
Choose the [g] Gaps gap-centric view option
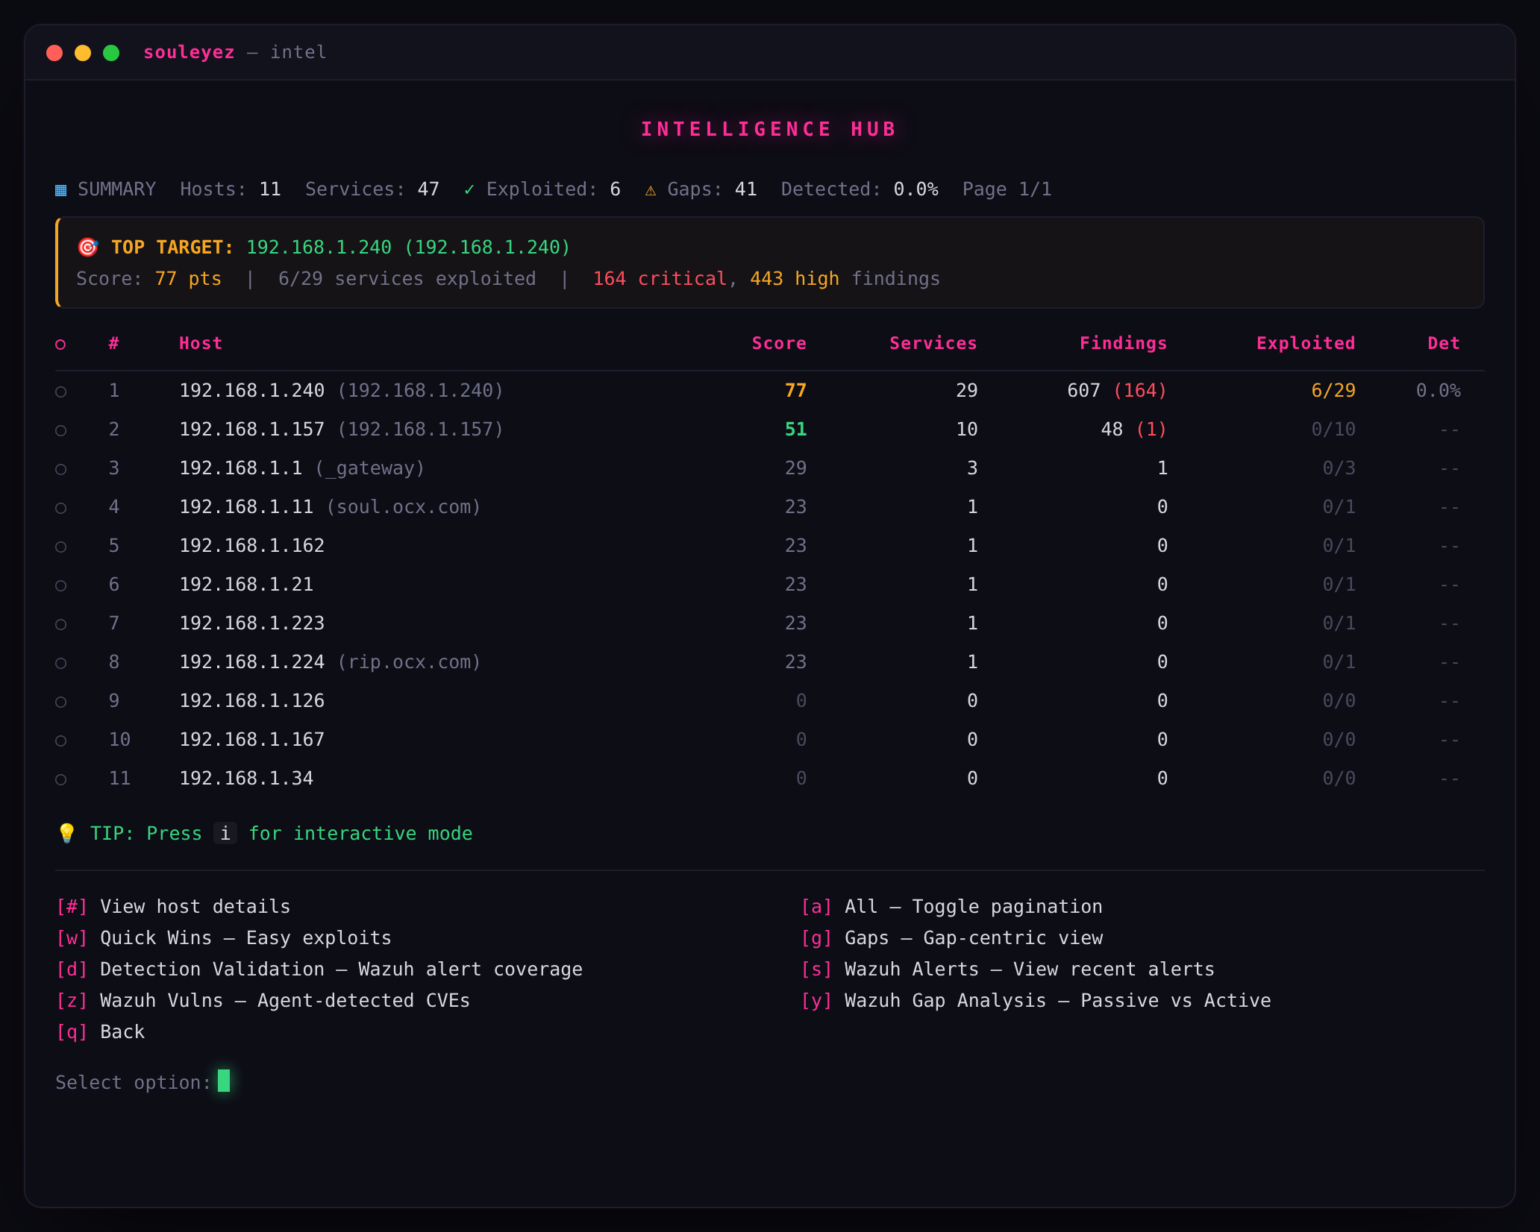(x=952, y=938)
